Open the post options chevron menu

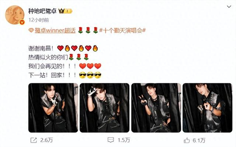tap(229, 7)
